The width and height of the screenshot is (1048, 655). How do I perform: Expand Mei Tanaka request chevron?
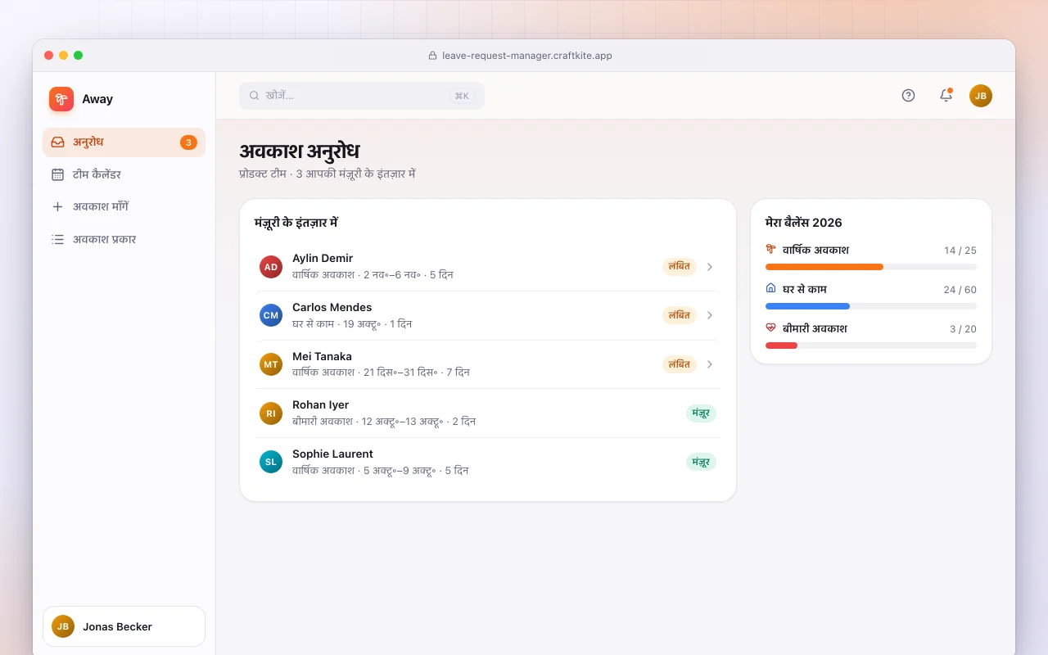click(710, 364)
